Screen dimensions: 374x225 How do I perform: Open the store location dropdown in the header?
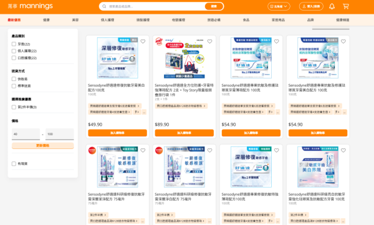(x=279, y=6)
